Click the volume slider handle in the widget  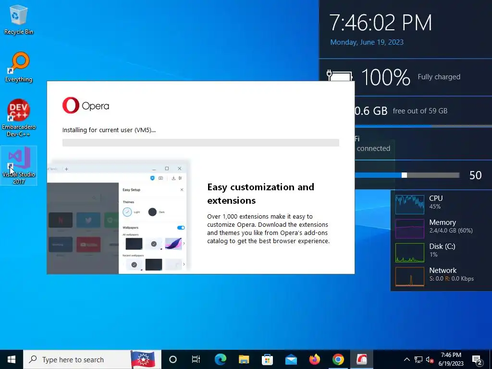(x=405, y=175)
